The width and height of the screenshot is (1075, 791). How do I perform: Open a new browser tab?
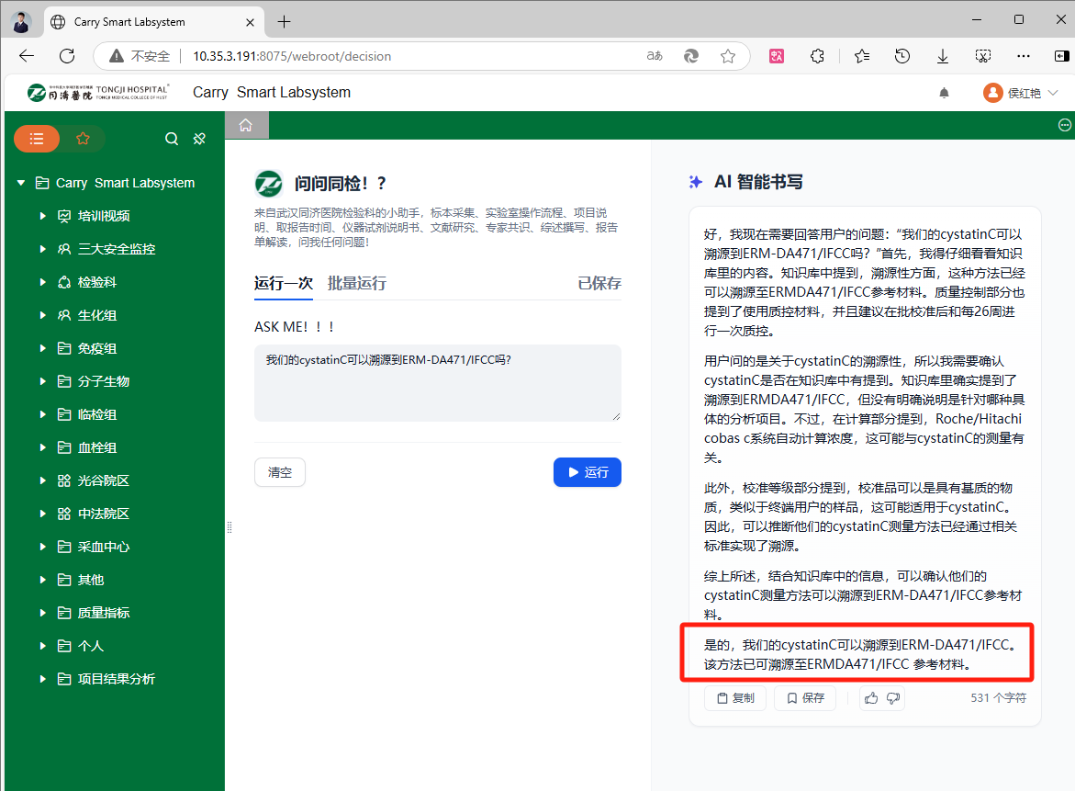point(284,22)
